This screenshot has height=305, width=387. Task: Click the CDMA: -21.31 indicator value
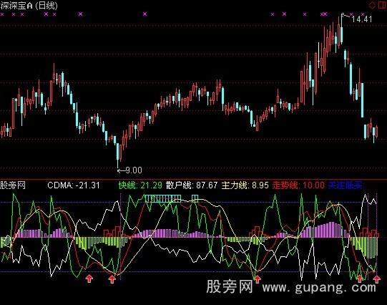click(x=74, y=185)
